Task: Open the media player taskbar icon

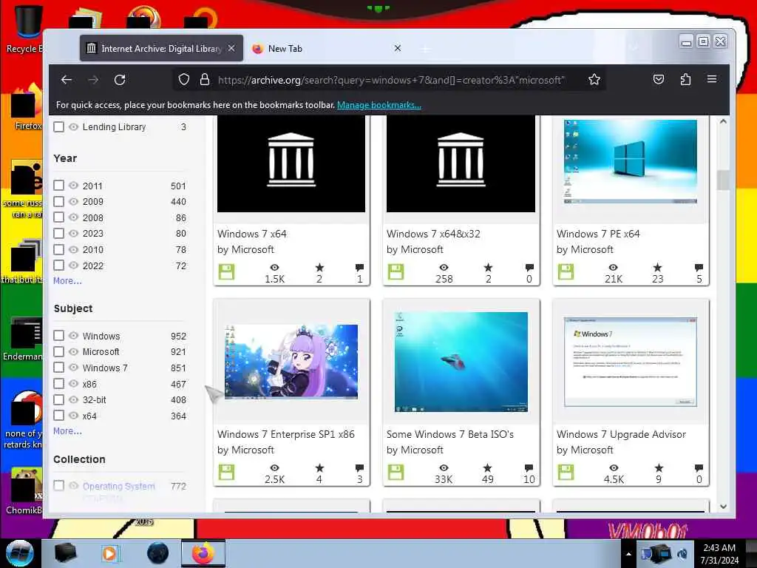Action: 110,553
